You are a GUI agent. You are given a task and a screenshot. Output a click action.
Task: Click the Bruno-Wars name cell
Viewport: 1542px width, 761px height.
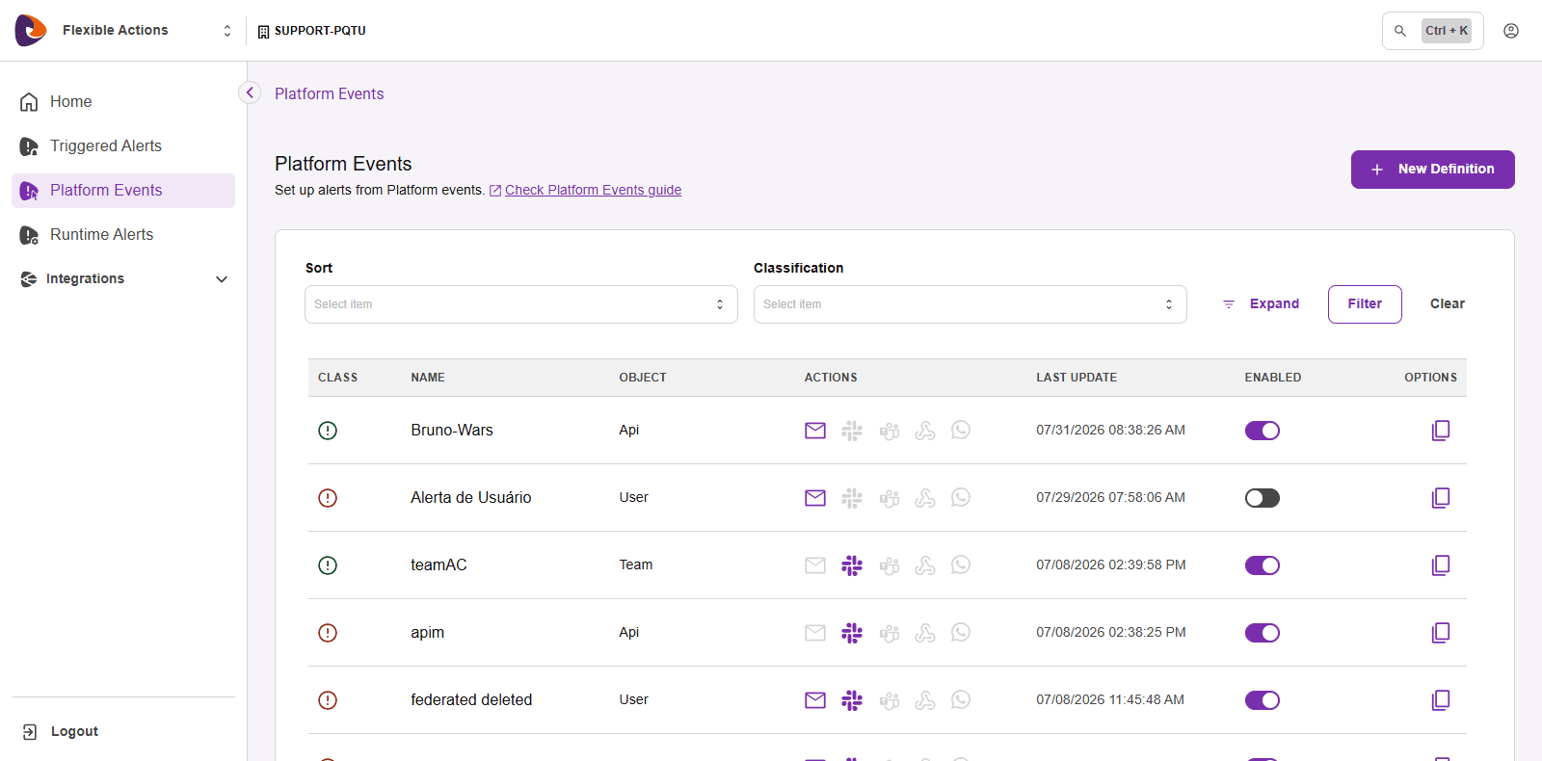452,431
